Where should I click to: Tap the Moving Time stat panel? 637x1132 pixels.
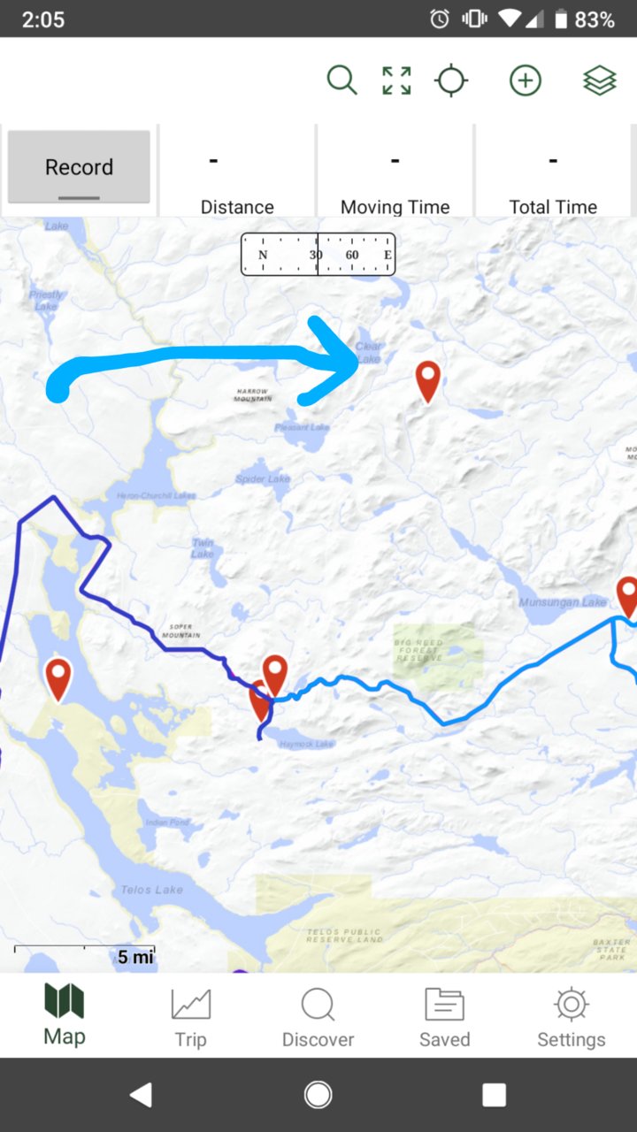[395, 172]
